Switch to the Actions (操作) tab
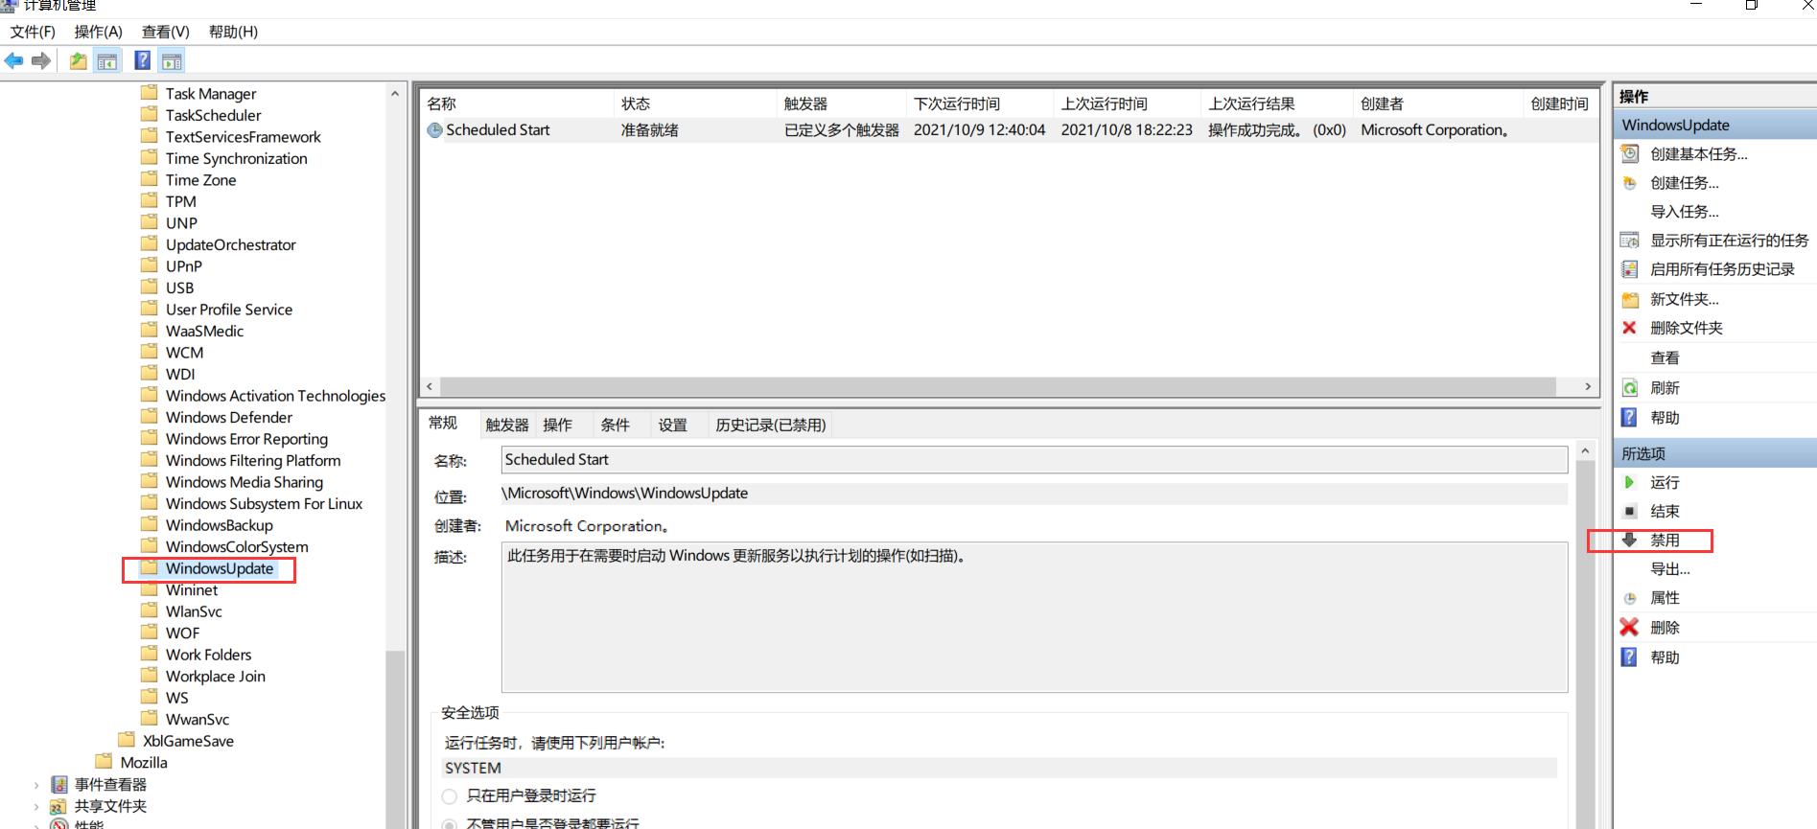Image resolution: width=1817 pixels, height=829 pixels. [557, 426]
